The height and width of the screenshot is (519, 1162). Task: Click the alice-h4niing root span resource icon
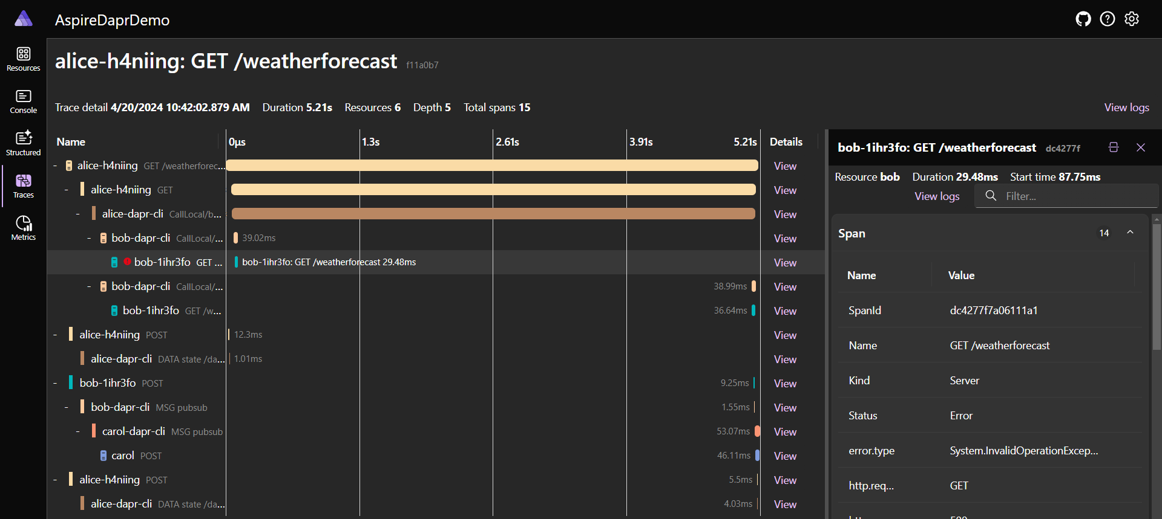click(x=69, y=166)
